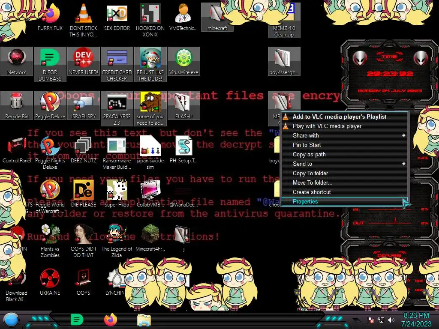Open green notes app in taskbar
Viewport: 439px width, 329px height.
click(77, 320)
